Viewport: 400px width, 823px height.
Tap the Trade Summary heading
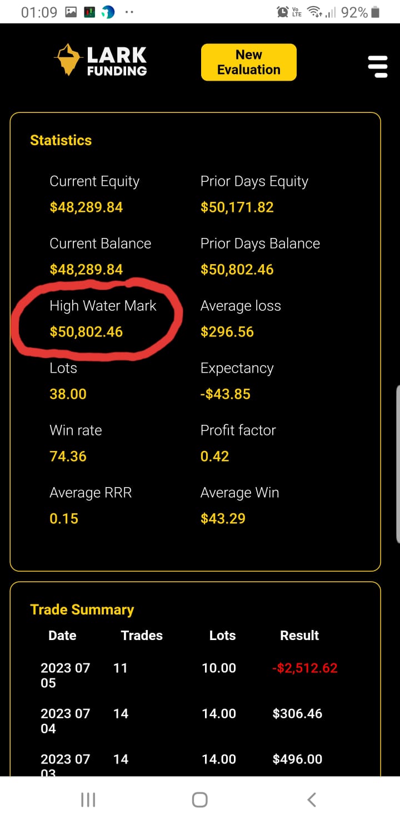[x=82, y=609]
